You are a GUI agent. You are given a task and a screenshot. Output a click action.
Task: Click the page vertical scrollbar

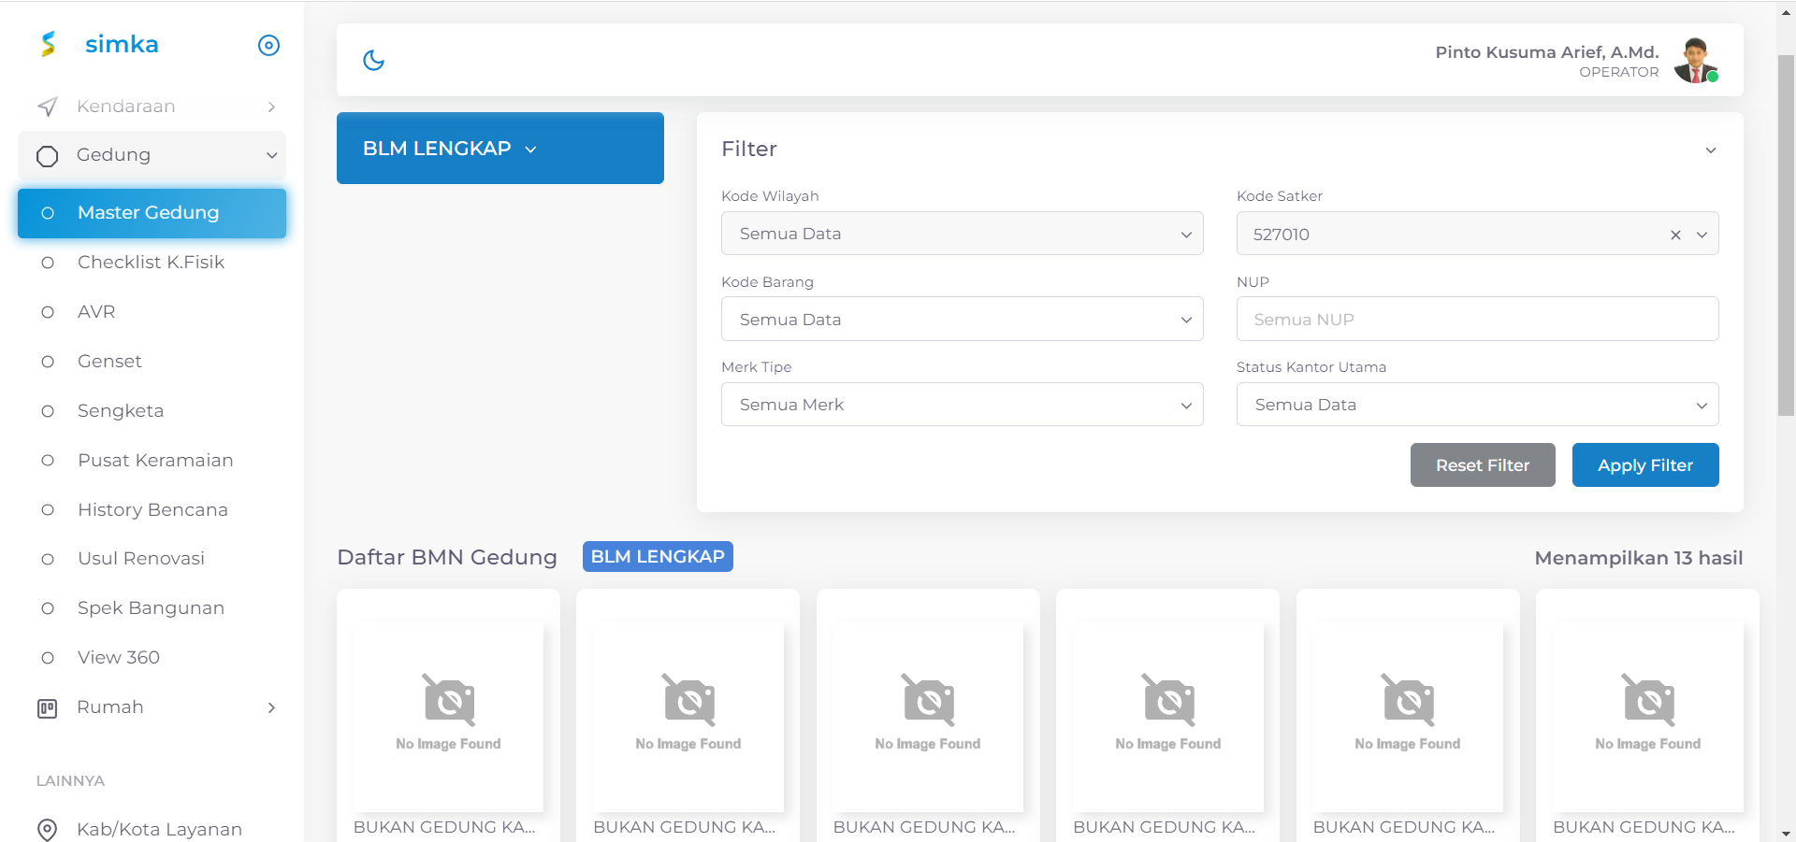click(x=1786, y=234)
